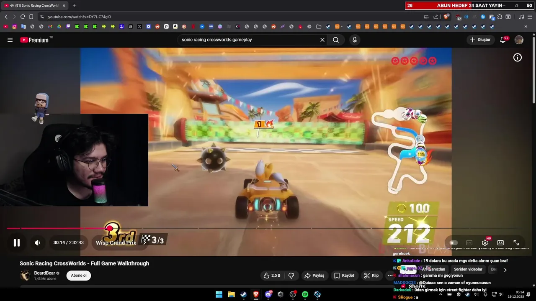Bookmark this page in the browser
The width and height of the screenshot is (536, 301).
pos(31,17)
